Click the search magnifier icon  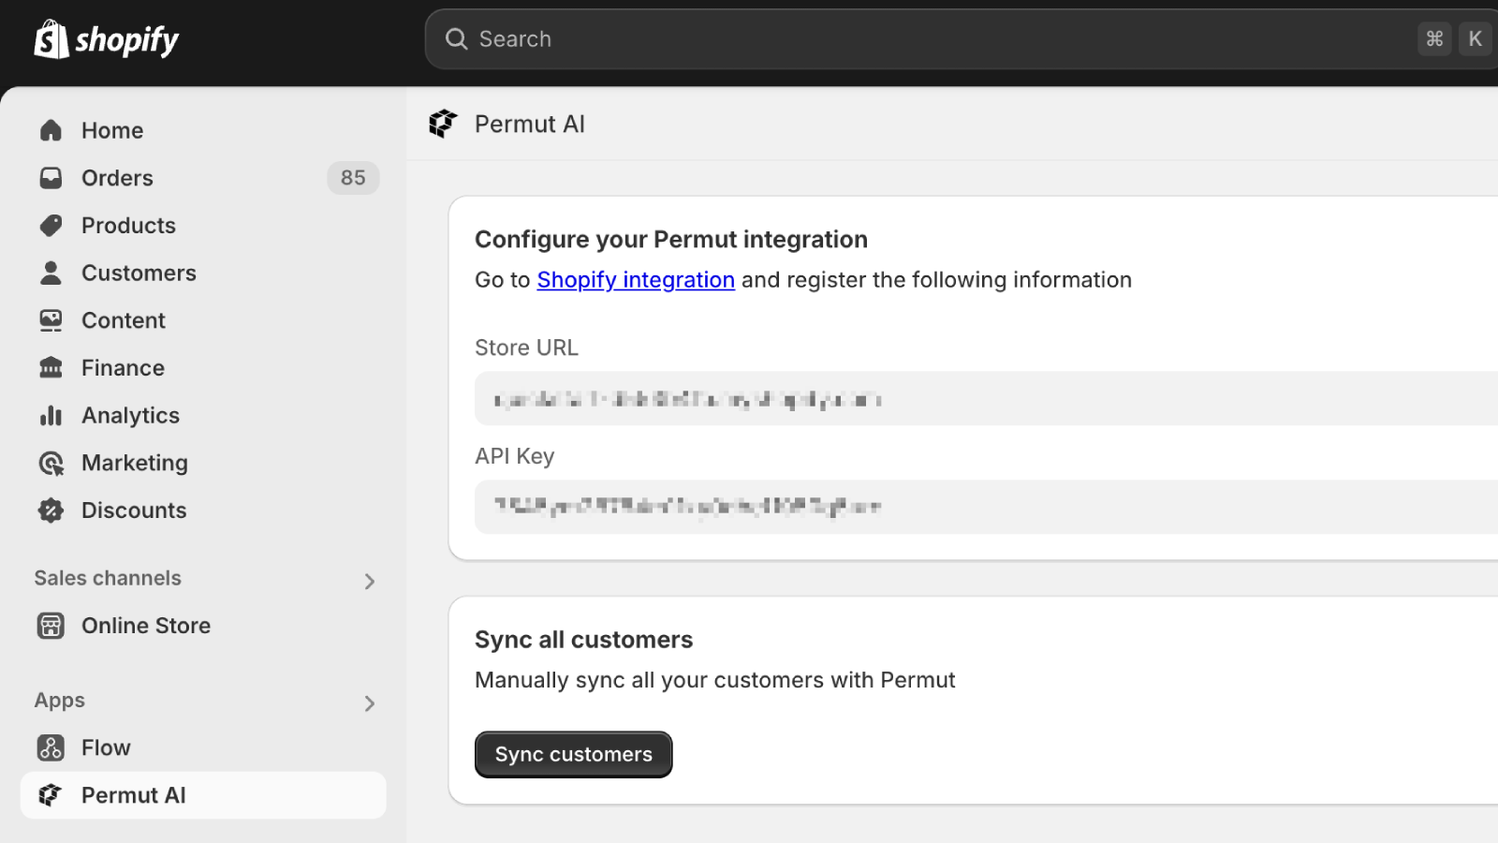[456, 39]
